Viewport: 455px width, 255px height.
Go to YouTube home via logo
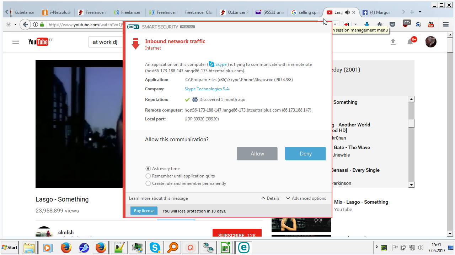[x=38, y=42]
